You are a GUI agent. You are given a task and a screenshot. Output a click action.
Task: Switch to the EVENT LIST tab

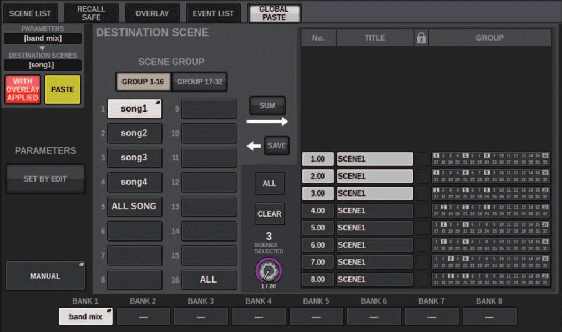coord(213,13)
